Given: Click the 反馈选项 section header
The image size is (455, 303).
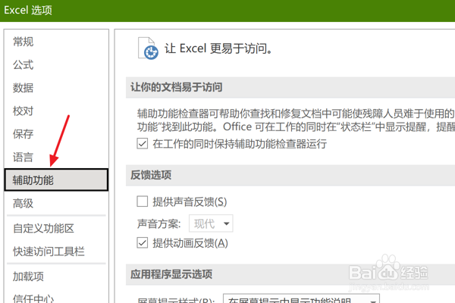Looking at the screenshot, I should tap(151, 175).
